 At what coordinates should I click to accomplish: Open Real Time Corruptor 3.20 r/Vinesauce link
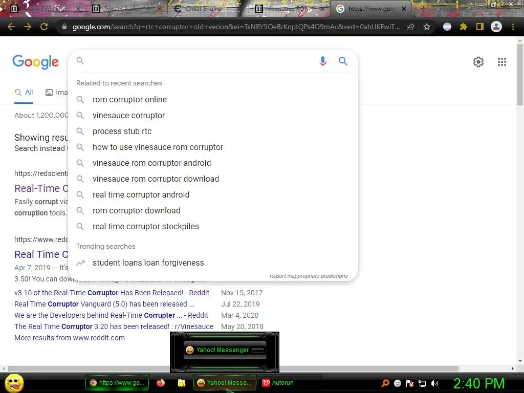pyautogui.click(x=114, y=326)
